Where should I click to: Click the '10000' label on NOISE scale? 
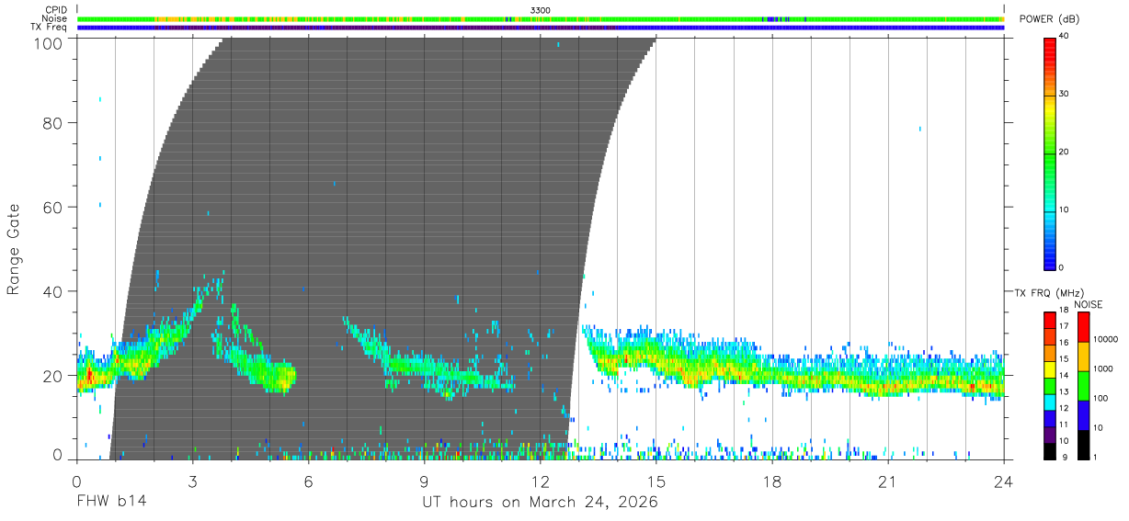point(1104,339)
